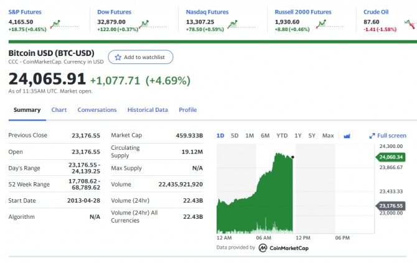Click the Russell 2000 Futures mini chart
Screen dimensions: 417x263
(322, 24)
